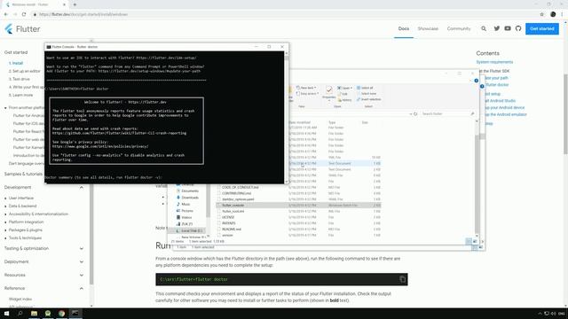This screenshot has width=568, height=319.
Task: Open New item dropdown in Explorer ribbon
Action: coord(306,88)
